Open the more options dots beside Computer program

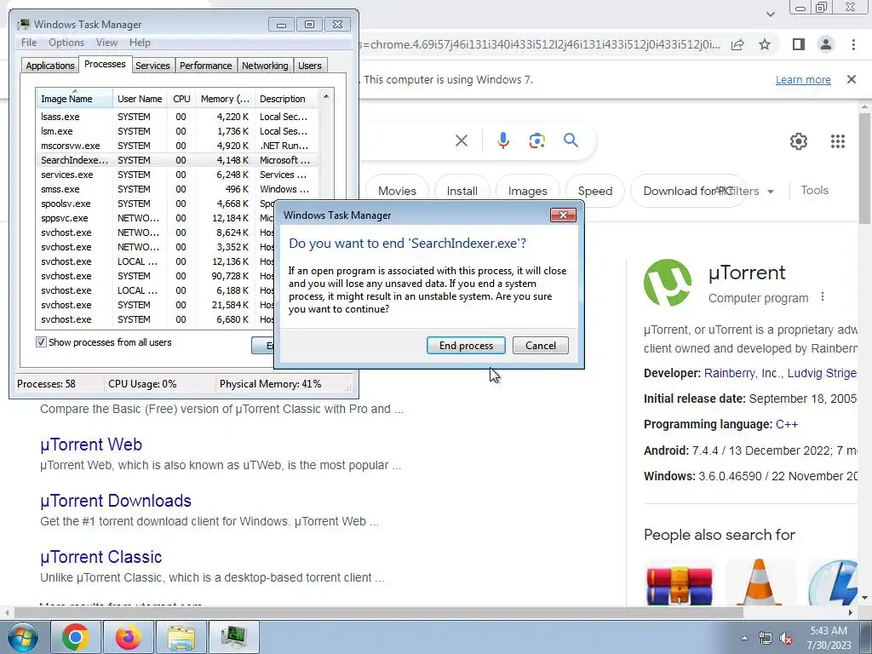click(823, 297)
